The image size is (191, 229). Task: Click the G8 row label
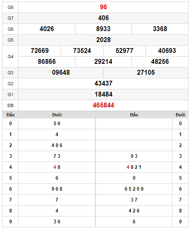[x=10, y=7]
